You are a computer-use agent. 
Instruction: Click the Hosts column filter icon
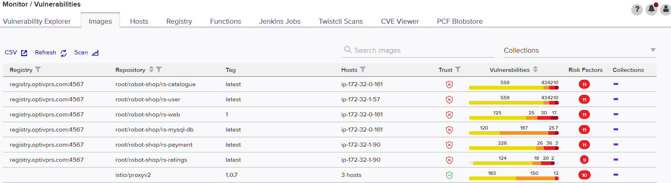pyautogui.click(x=363, y=70)
